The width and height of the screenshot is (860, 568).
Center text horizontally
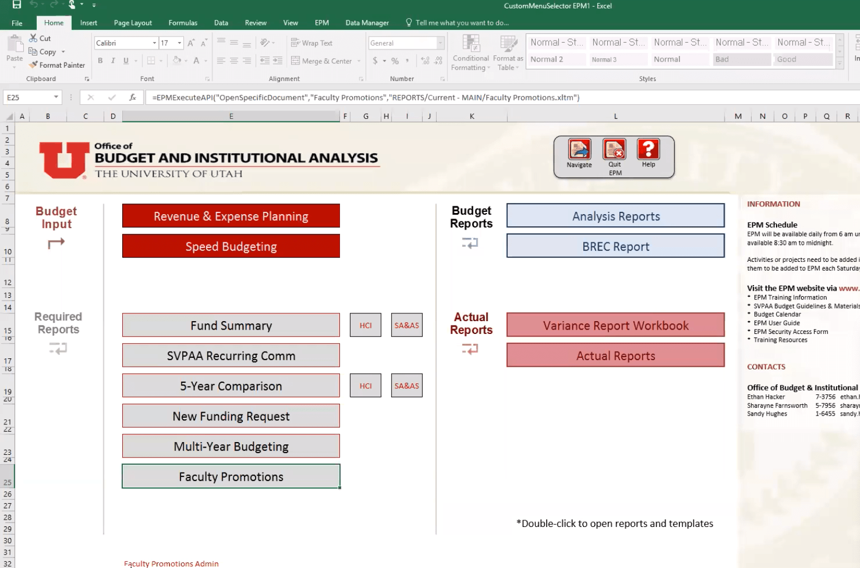pos(234,60)
